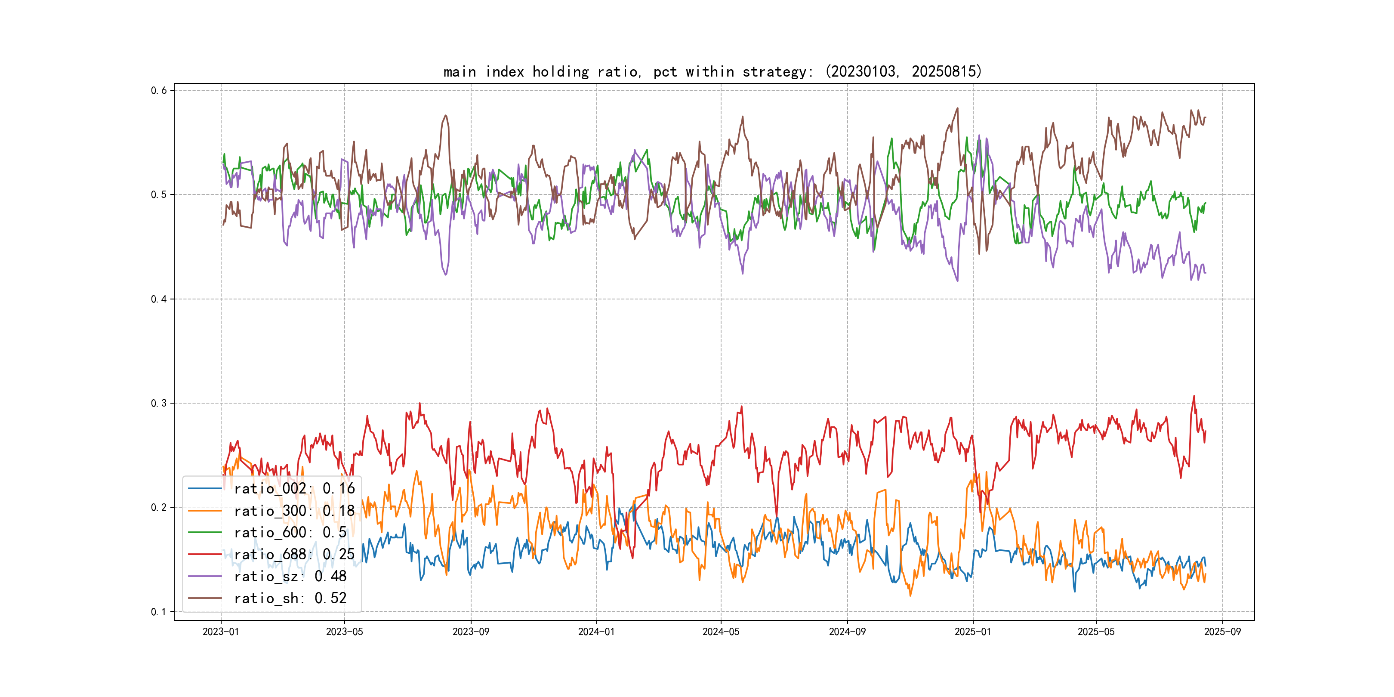Screen dimensions: 1394x697
Task: Click the 2024-01 x-axis tick label
Action: pyautogui.click(x=596, y=632)
